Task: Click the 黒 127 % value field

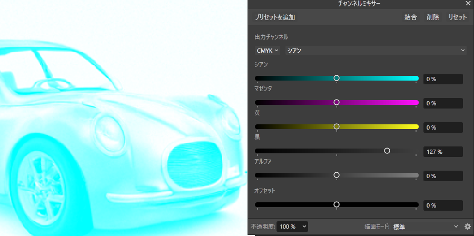Action: click(x=443, y=151)
